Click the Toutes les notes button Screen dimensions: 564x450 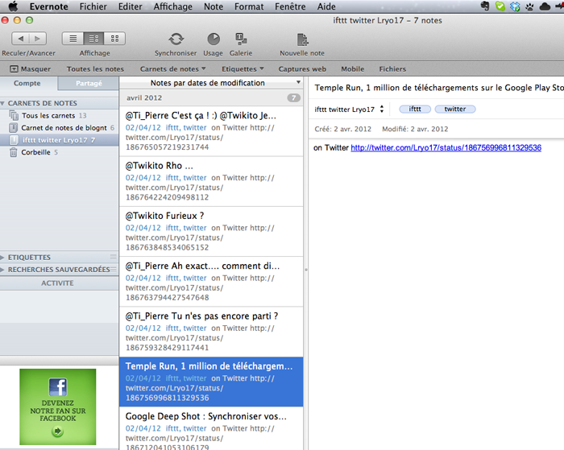95,69
